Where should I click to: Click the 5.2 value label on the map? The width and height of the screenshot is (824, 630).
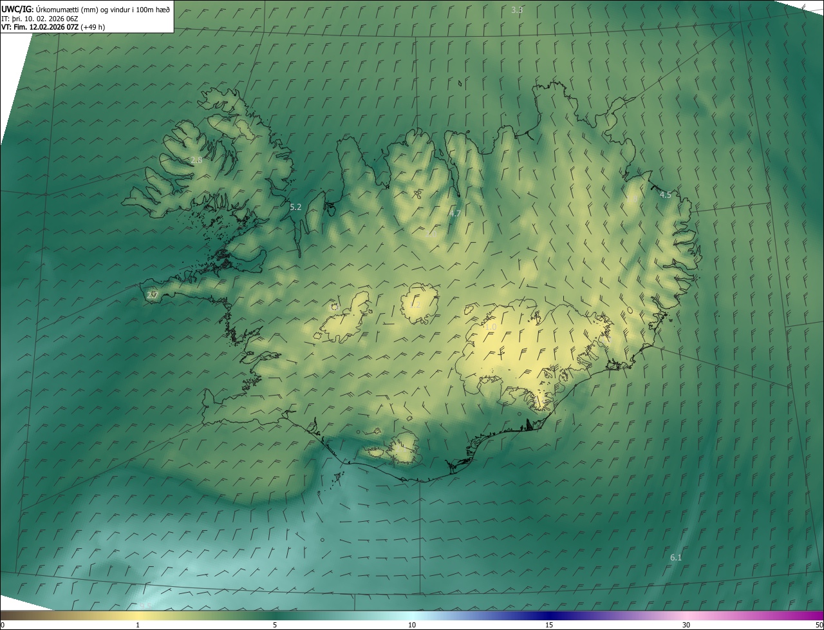coord(295,207)
